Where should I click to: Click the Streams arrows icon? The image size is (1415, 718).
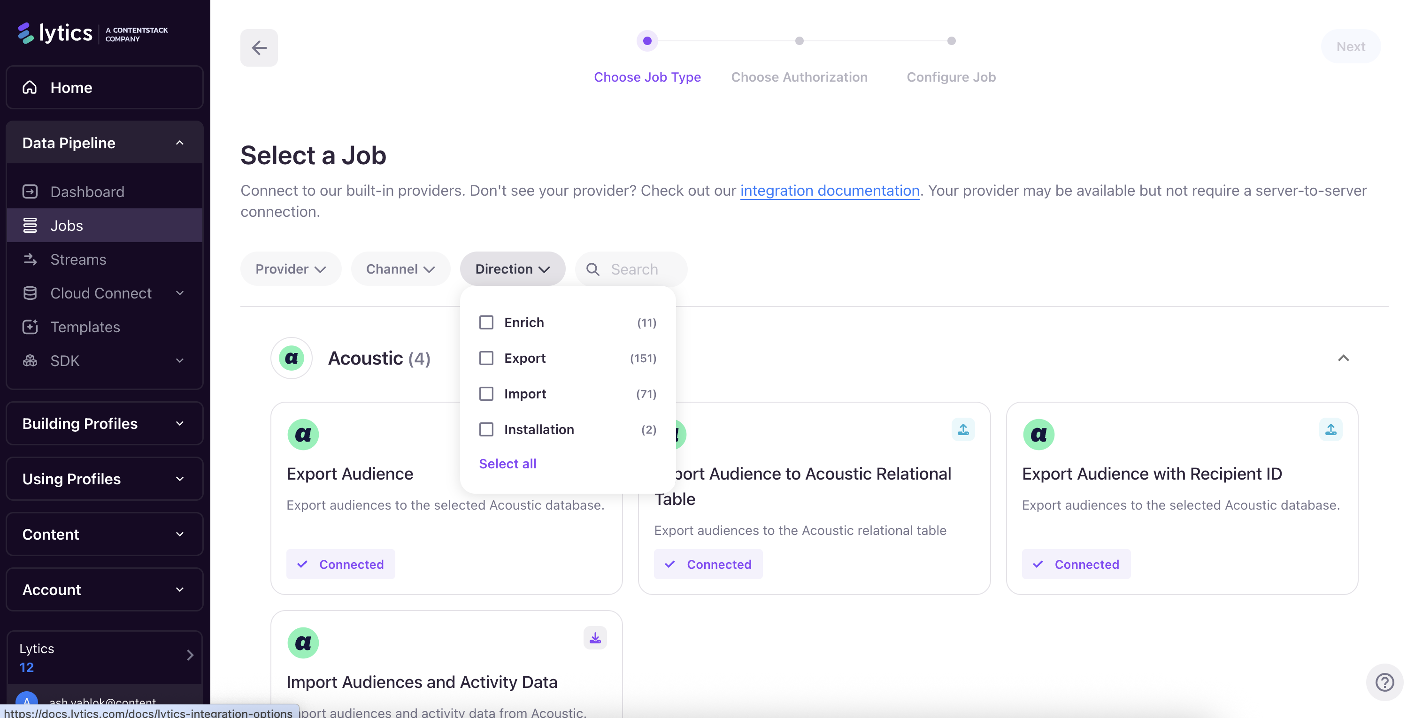pos(30,259)
